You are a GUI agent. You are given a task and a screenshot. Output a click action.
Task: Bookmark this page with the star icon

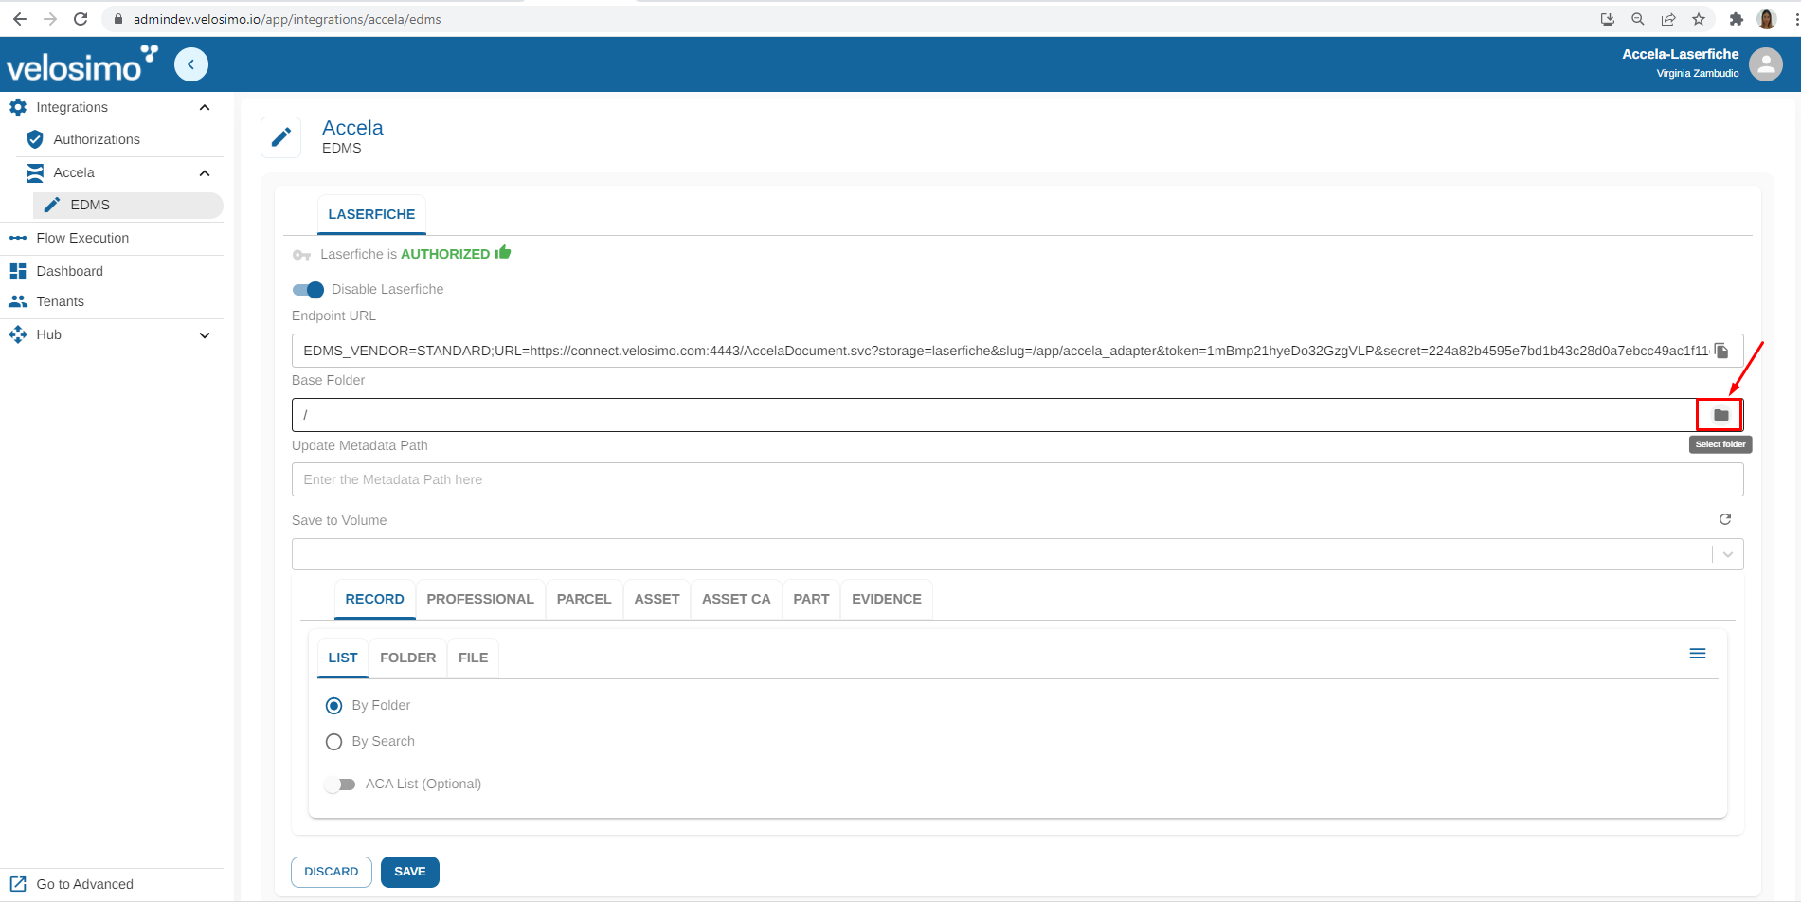[1699, 19]
